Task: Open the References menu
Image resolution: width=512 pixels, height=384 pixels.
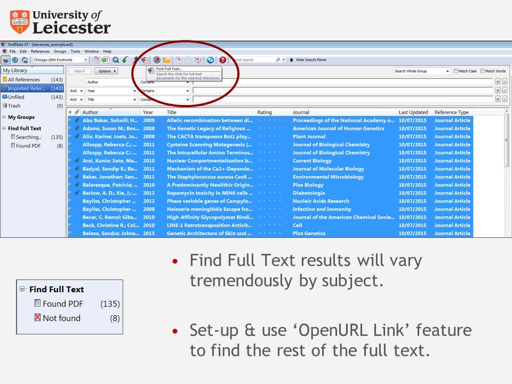Action: click(40, 50)
